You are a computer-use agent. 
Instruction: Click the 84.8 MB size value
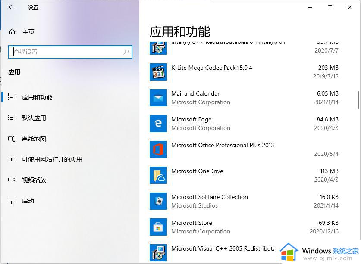point(328,119)
